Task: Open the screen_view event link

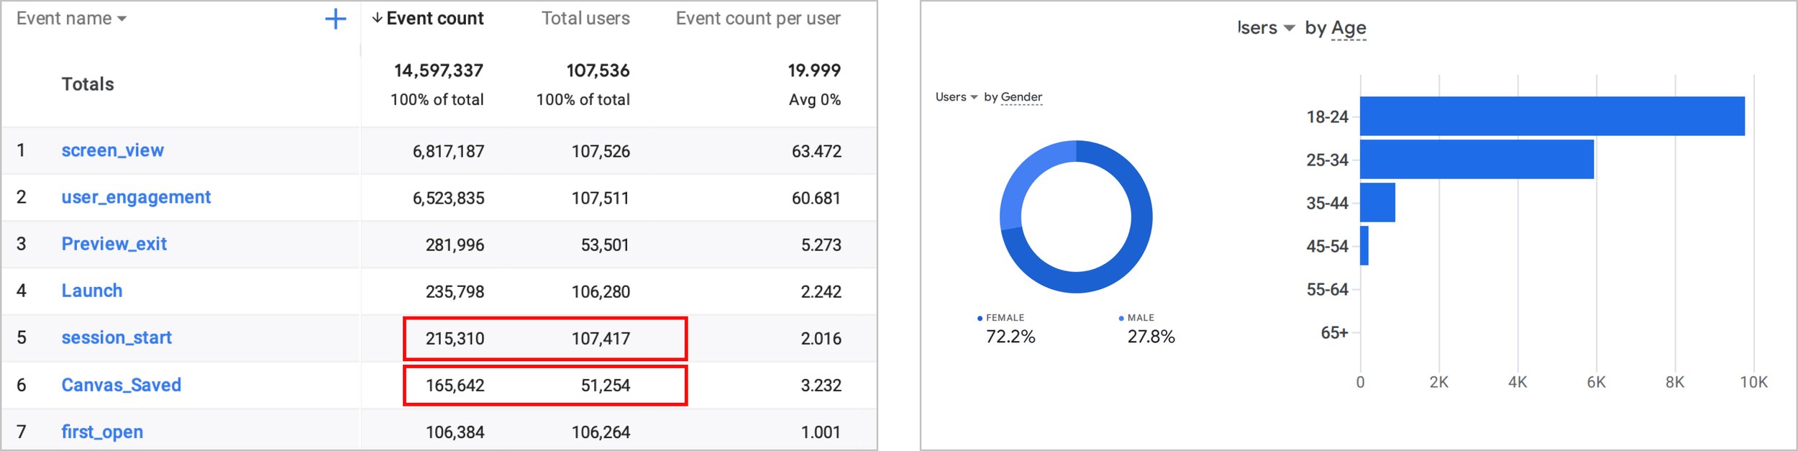Action: (112, 150)
